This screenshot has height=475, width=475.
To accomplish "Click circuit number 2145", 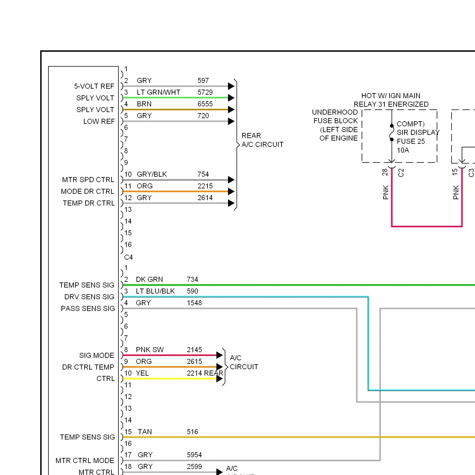I will tap(194, 350).
